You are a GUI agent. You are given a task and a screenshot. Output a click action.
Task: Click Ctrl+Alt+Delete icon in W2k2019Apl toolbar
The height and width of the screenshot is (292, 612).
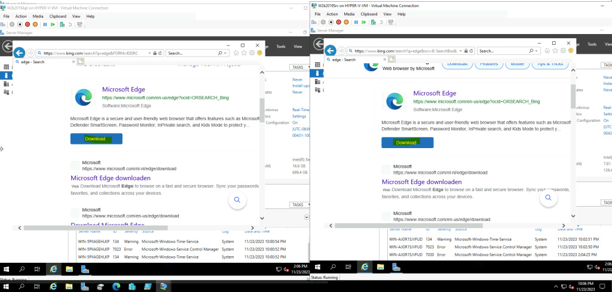(3, 24)
